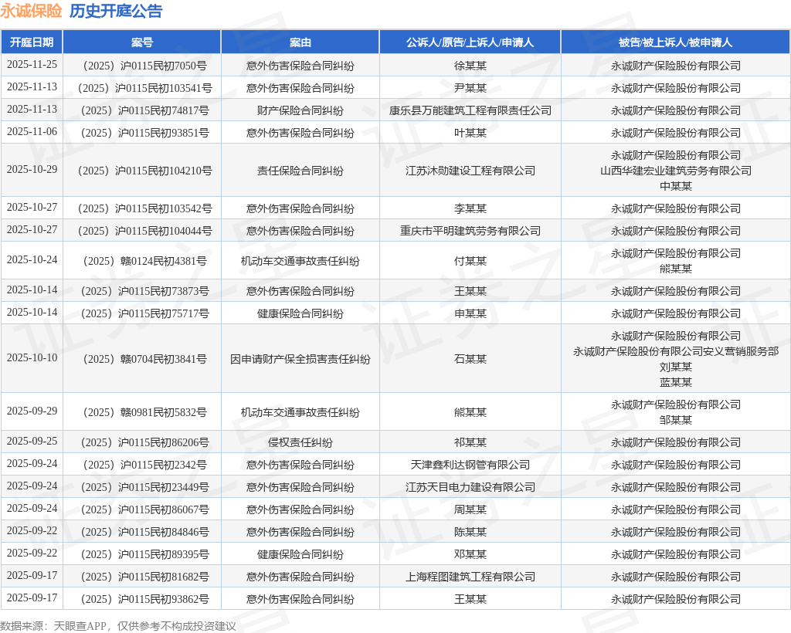Select case number 沪0115民初84846号

[144, 532]
